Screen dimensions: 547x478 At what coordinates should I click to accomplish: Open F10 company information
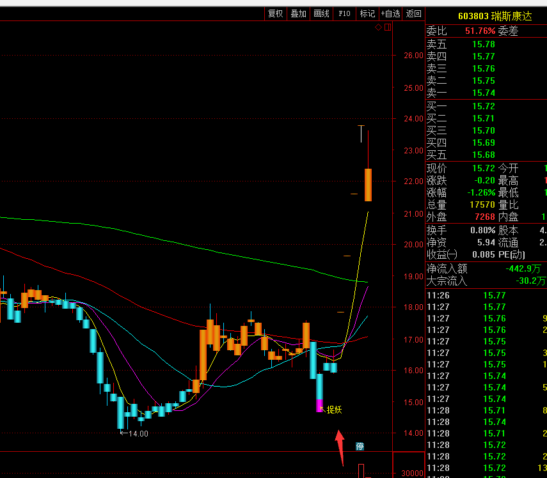point(344,14)
